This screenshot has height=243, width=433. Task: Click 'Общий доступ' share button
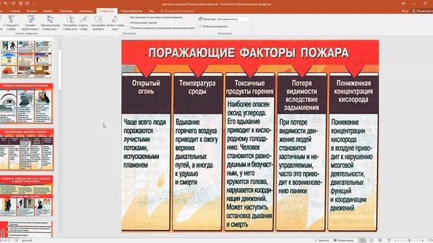[x=422, y=11]
